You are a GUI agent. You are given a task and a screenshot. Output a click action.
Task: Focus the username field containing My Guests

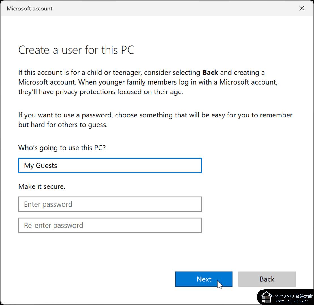[110, 165]
